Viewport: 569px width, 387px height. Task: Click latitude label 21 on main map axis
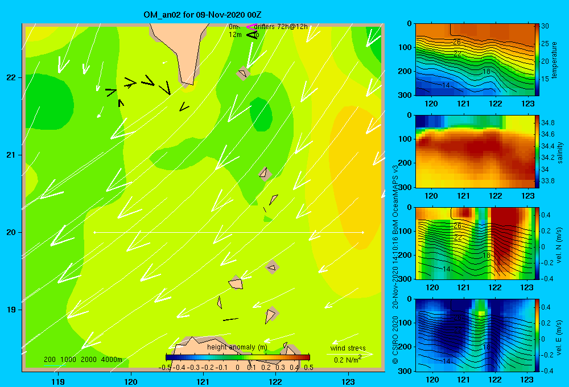coord(11,155)
